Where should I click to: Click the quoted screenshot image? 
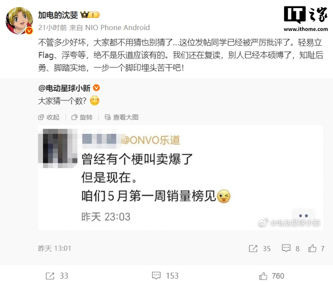point(180,178)
